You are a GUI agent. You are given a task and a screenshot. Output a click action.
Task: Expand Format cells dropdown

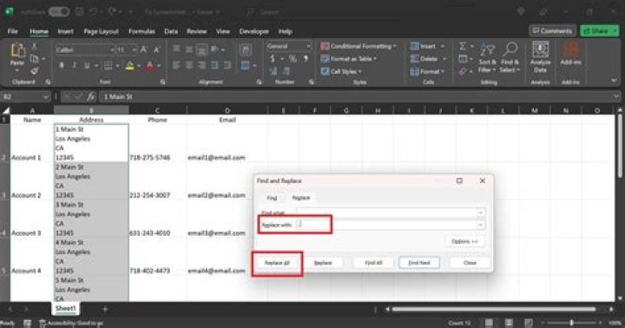tap(443, 71)
